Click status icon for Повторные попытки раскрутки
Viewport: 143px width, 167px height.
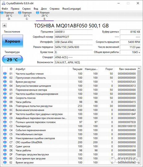pos(5,106)
